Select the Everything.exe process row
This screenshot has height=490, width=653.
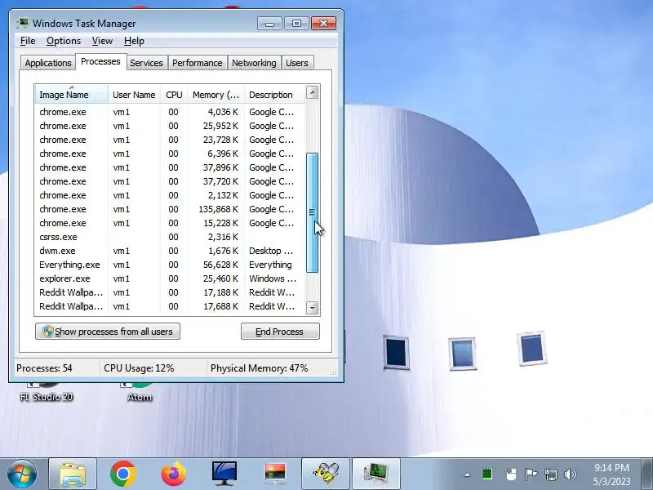pos(170,265)
